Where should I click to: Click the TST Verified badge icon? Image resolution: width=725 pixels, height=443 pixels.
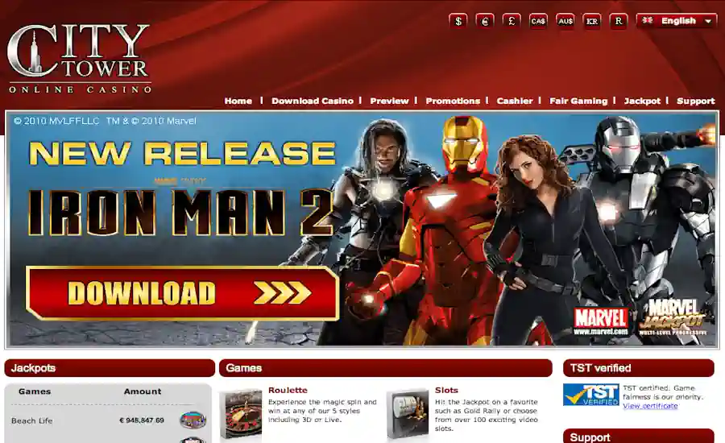(591, 395)
